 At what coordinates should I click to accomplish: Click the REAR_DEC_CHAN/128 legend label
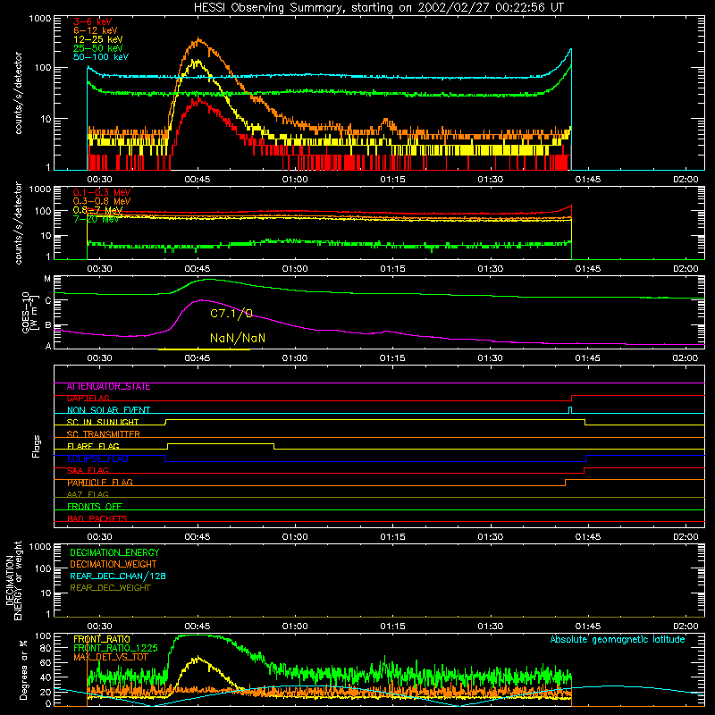click(118, 576)
